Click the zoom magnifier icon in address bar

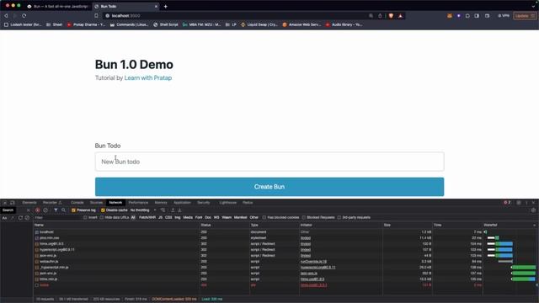coord(371,16)
